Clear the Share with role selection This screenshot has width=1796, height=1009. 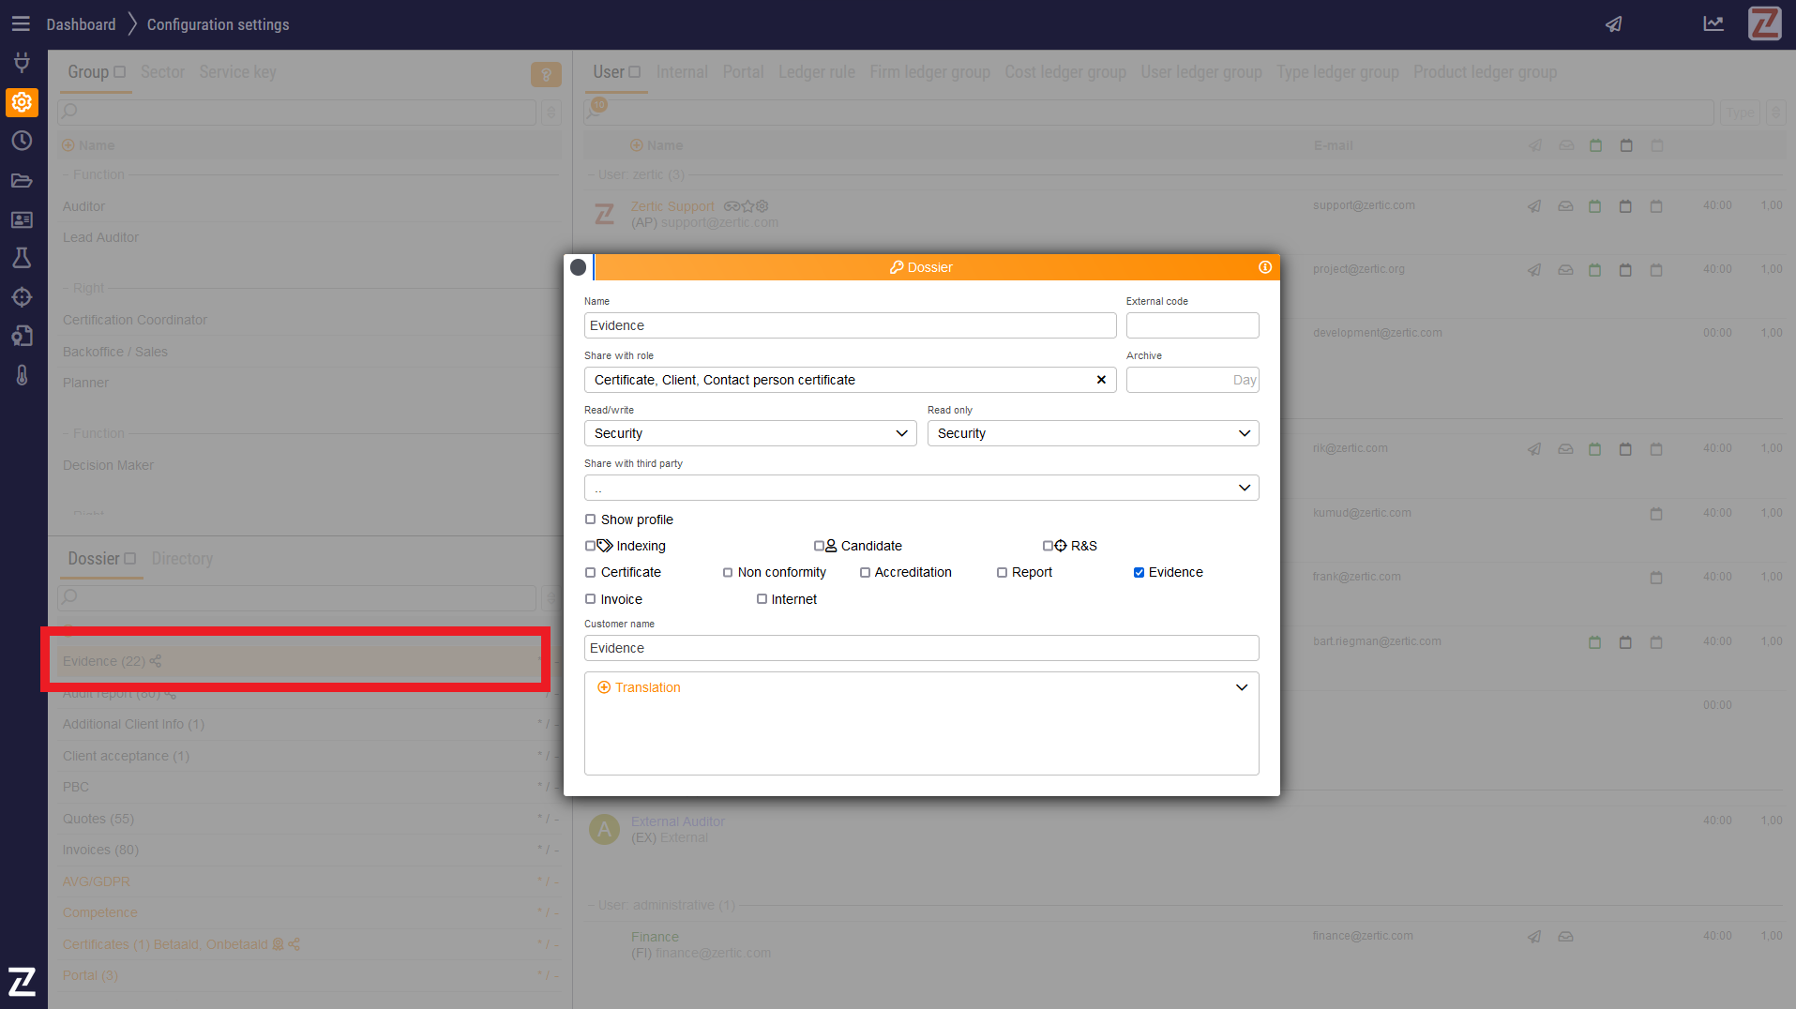pyautogui.click(x=1101, y=380)
